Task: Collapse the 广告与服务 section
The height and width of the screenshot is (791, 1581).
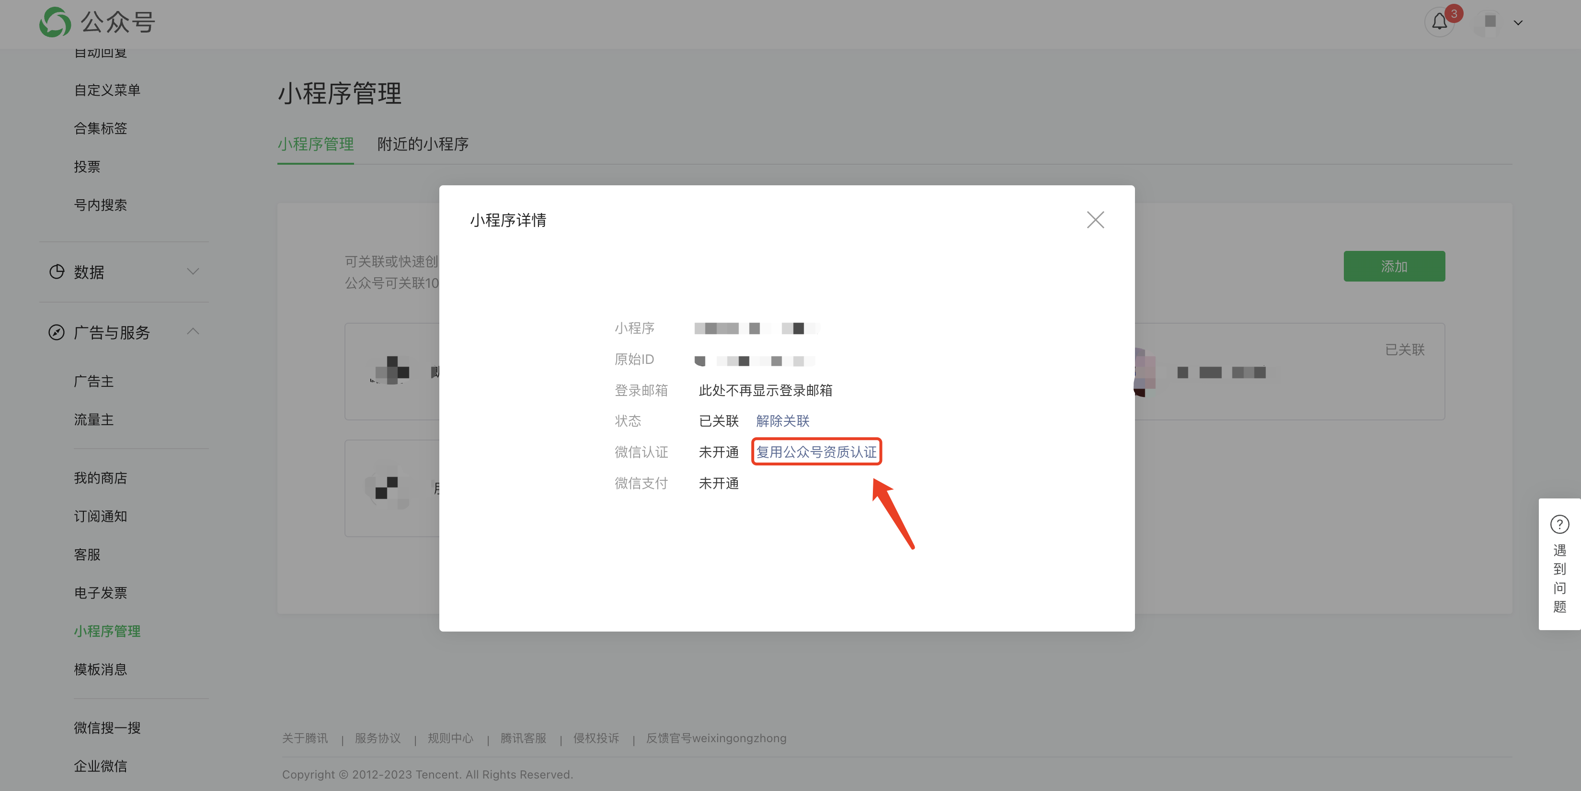Action: coord(193,332)
